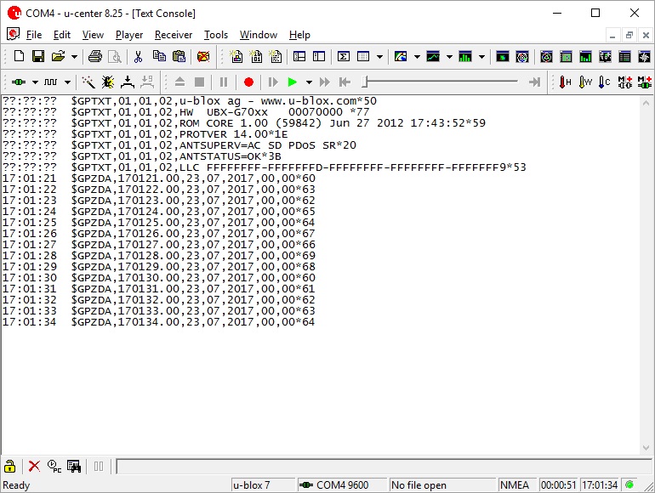Click the grey pause button
This screenshot has width=655, height=493.
[x=224, y=82]
